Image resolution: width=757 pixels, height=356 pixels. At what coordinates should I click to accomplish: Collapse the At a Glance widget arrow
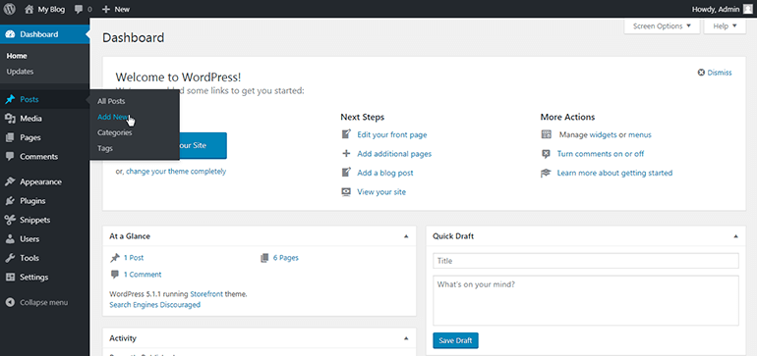406,236
